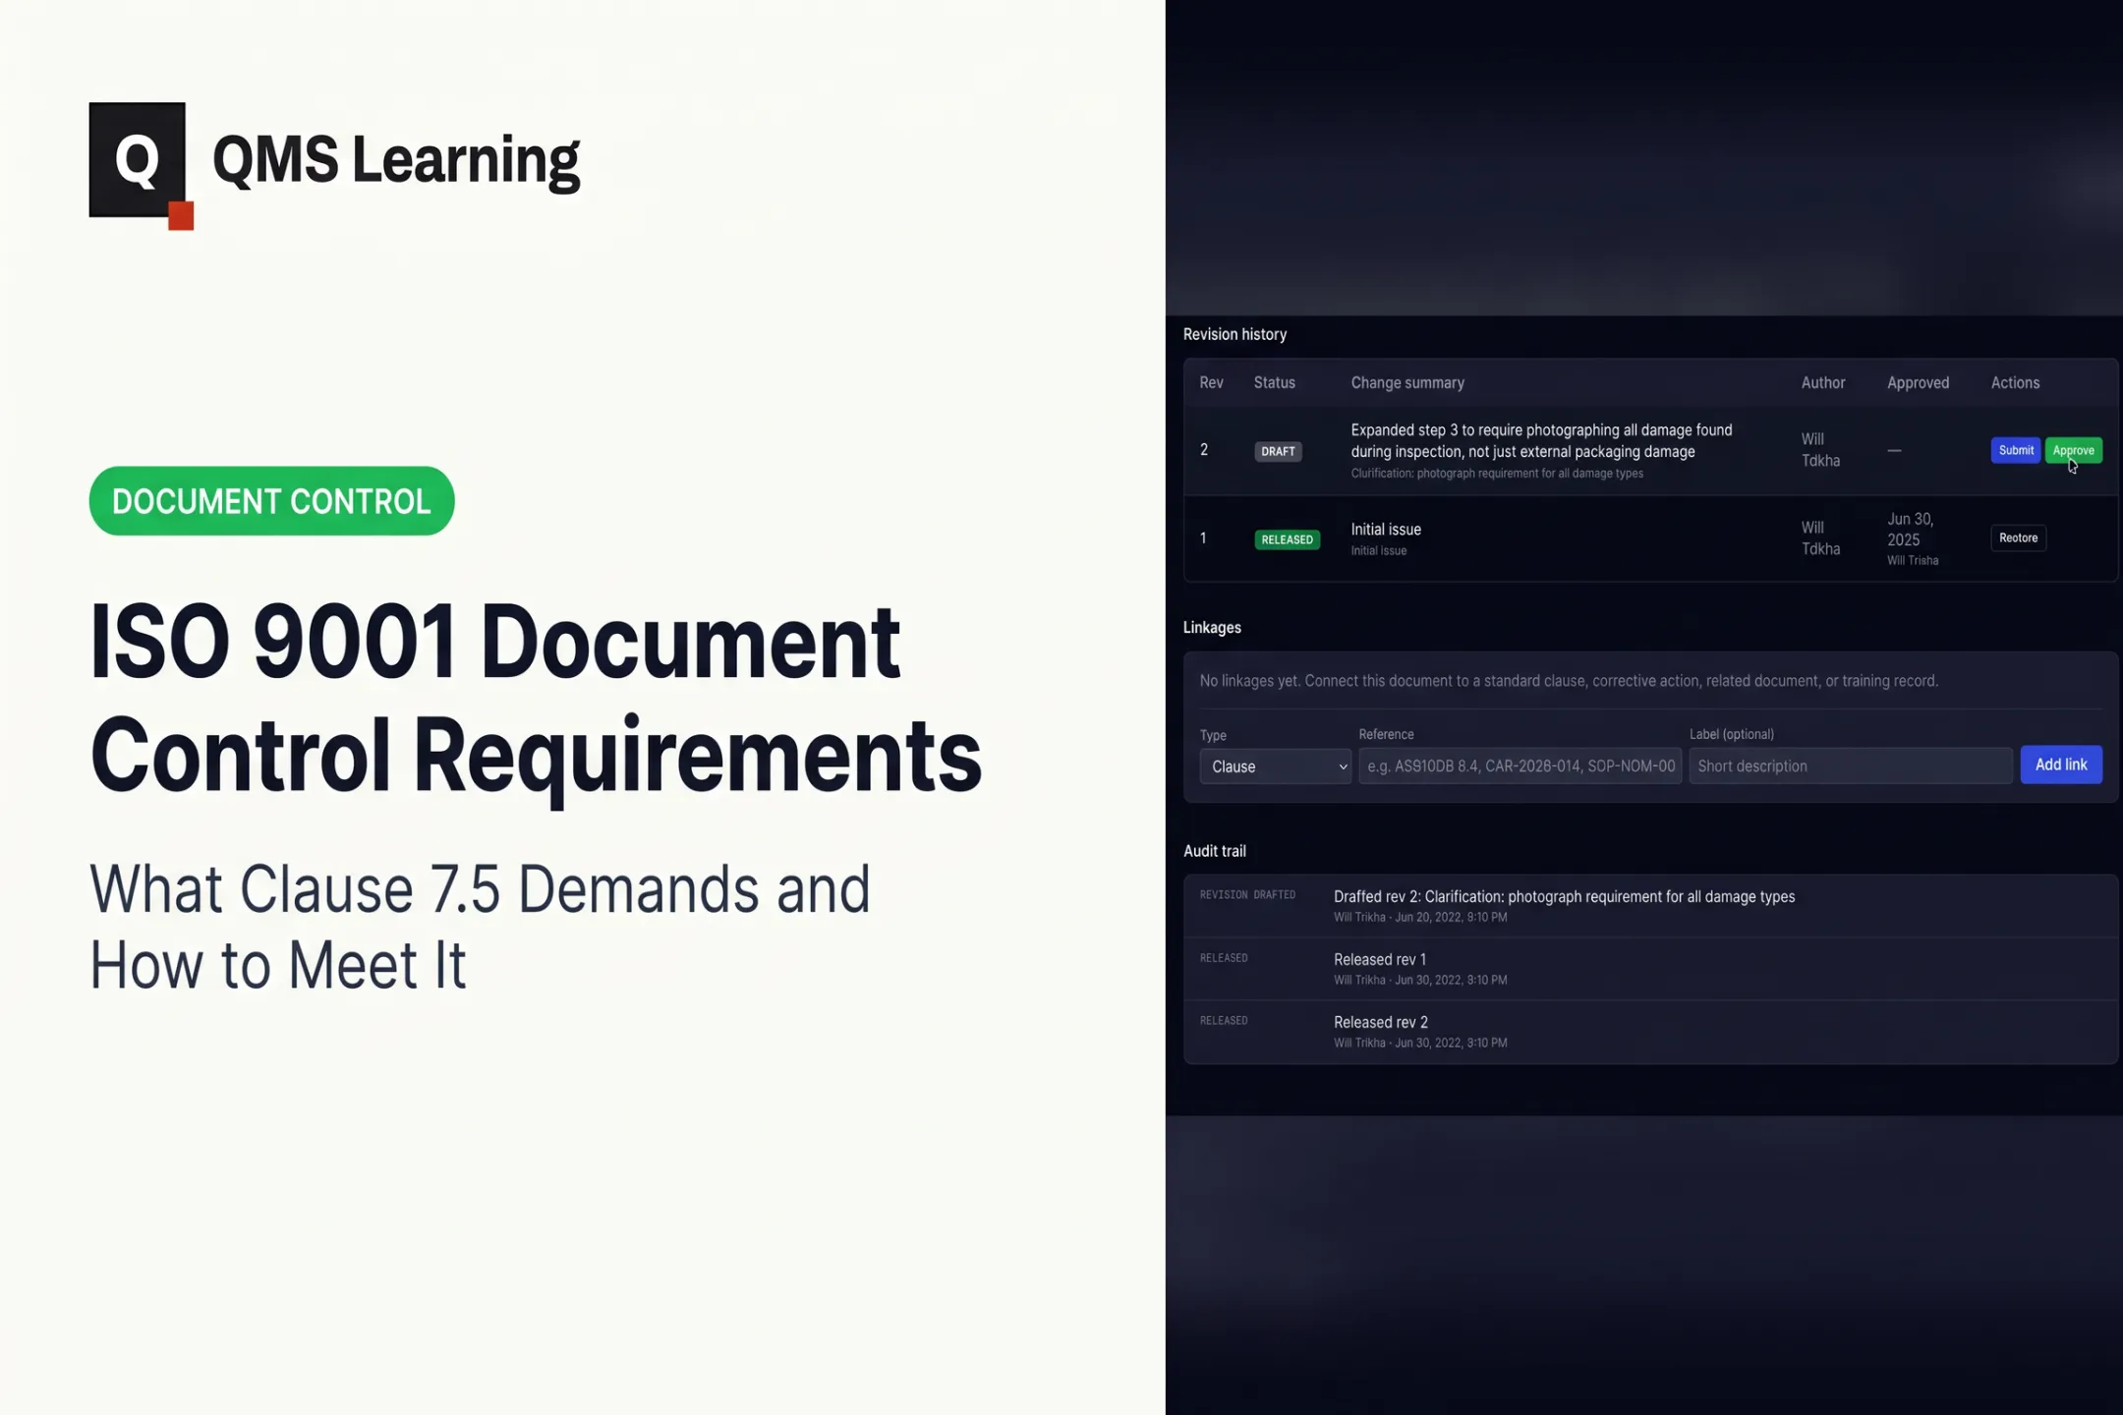
Task: Submit revision 2 draft
Action: pos(2015,450)
